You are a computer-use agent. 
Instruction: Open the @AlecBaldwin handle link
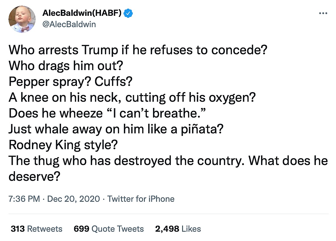69,25
